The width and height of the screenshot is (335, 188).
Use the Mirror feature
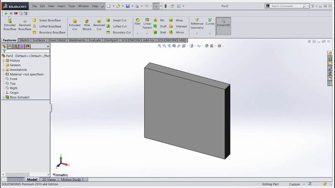176,32
